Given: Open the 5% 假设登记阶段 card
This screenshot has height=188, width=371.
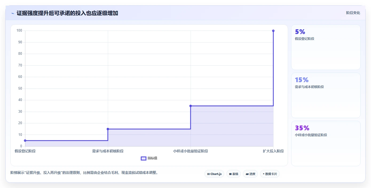Looking at the screenshot, I should point(326,47).
